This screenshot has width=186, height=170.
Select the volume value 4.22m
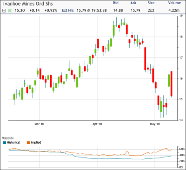(x=174, y=11)
